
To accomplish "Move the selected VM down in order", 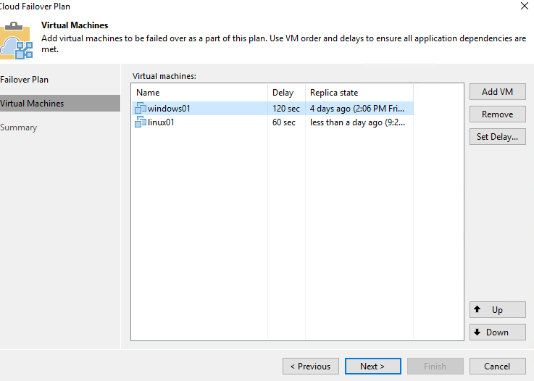I will [x=497, y=332].
